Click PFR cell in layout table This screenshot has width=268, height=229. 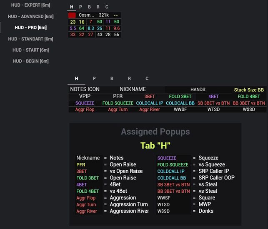(x=118, y=96)
